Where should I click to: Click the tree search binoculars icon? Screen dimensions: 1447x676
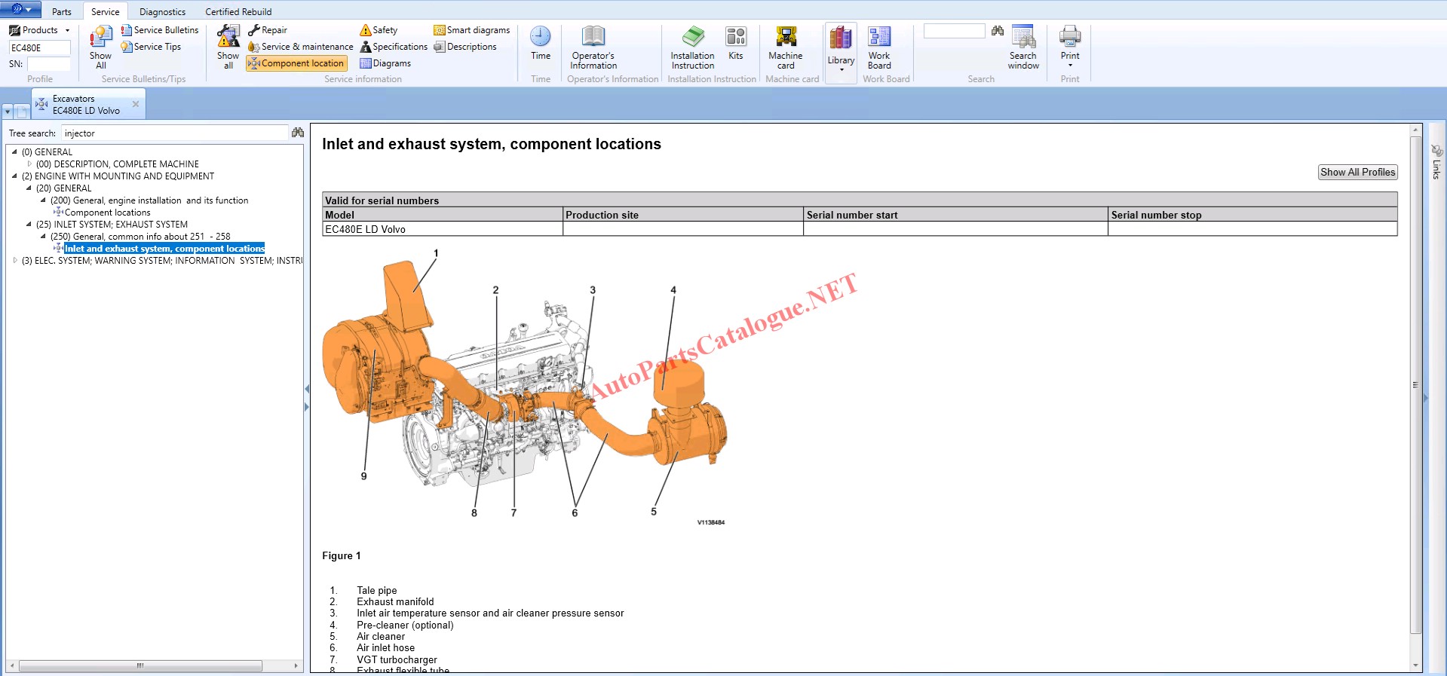click(298, 133)
